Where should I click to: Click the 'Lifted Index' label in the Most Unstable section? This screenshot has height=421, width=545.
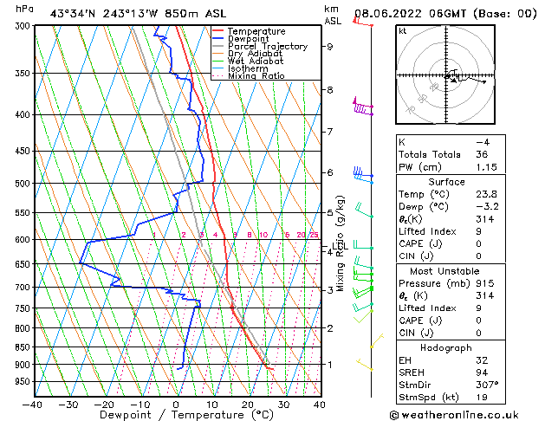pyautogui.click(x=427, y=308)
